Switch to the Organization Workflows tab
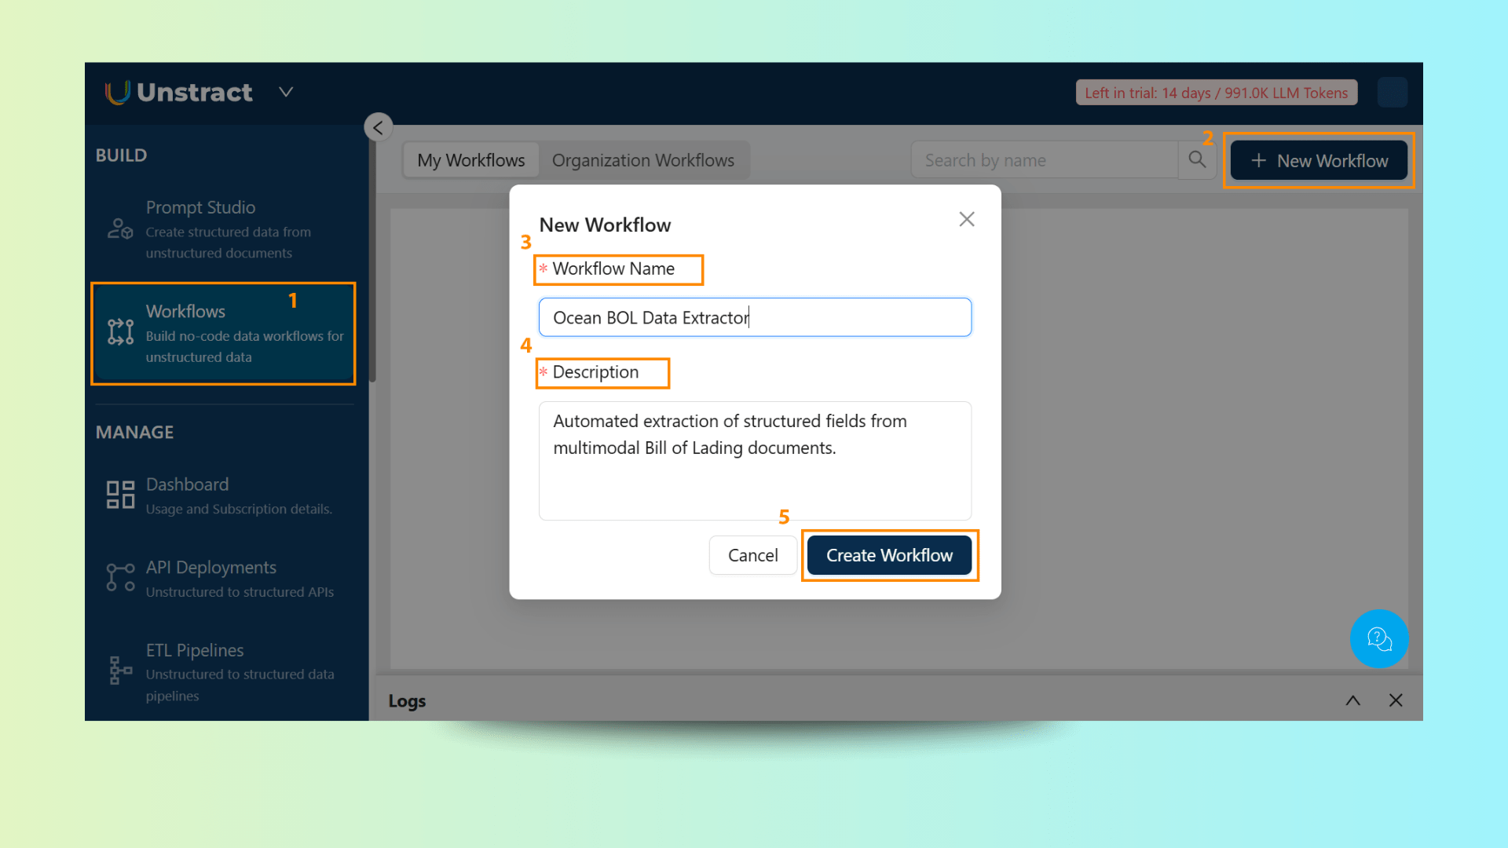Viewport: 1508px width, 848px height. [642, 160]
